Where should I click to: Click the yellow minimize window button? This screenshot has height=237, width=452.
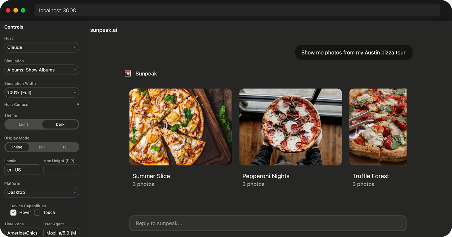15,11
